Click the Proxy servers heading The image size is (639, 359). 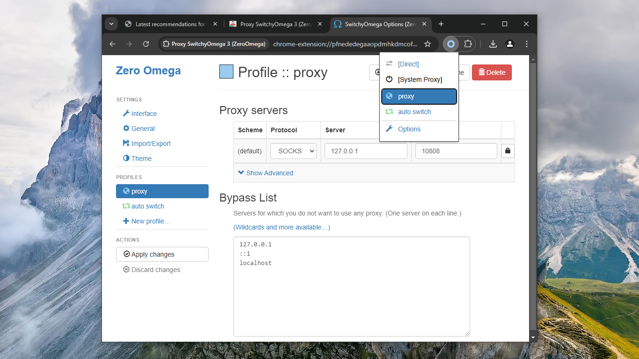pyautogui.click(x=254, y=110)
